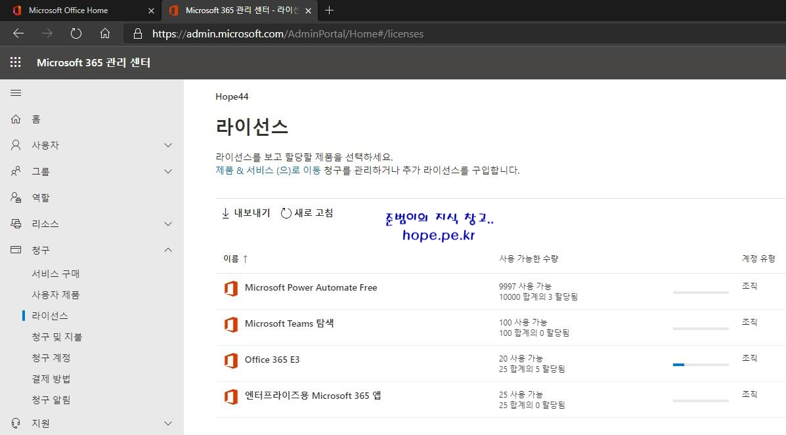Open Microsoft Power Automate Free license

point(311,287)
